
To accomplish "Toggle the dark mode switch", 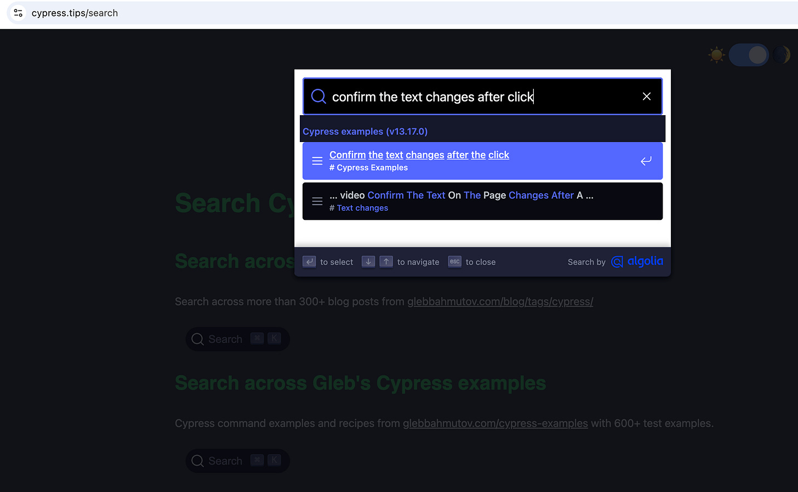I will coord(749,54).
